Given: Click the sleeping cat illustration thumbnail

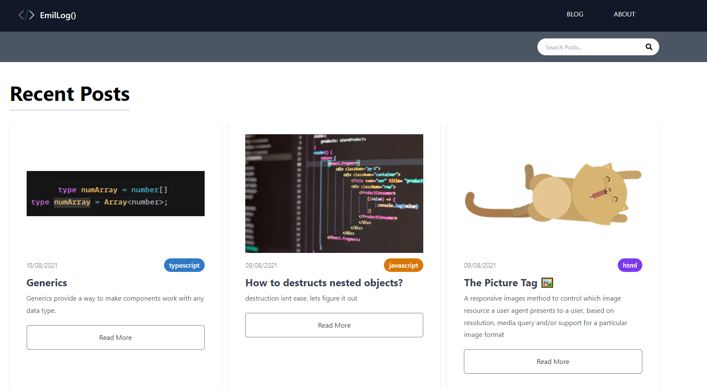Looking at the screenshot, I should click(x=553, y=193).
